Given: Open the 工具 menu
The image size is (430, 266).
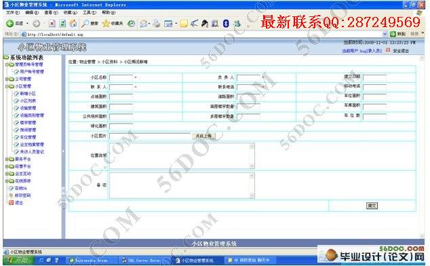Looking at the screenshot, I should 90,13.
